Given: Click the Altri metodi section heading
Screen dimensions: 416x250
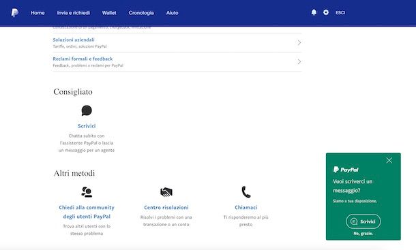Looking at the screenshot, I should pyautogui.click(x=74, y=173).
